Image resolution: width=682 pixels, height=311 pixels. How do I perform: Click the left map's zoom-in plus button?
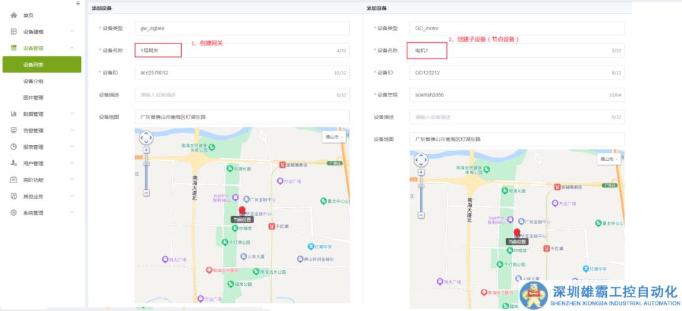pos(146,150)
